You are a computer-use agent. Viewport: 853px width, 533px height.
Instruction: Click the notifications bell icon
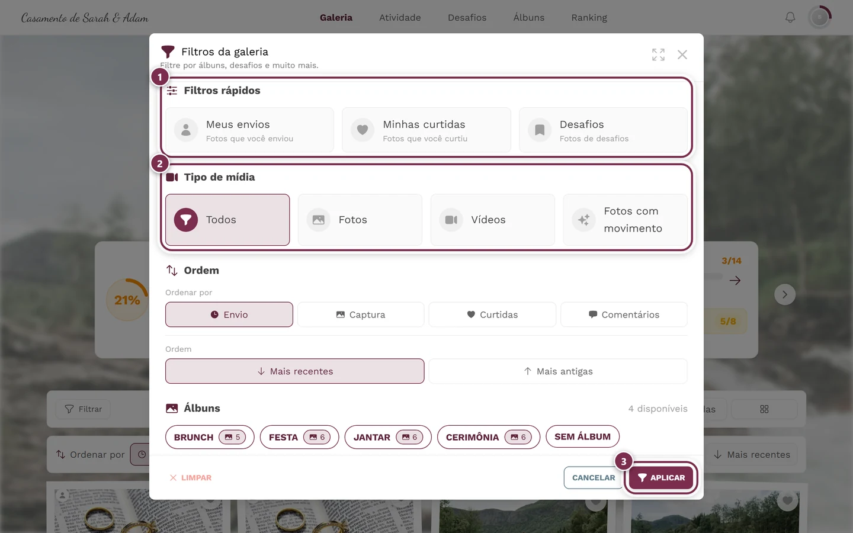790,18
